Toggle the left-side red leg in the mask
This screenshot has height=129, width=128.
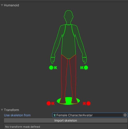coord(64,79)
